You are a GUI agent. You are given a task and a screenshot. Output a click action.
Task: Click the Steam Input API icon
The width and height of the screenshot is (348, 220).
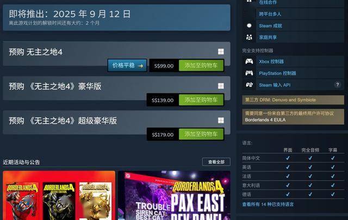pos(249,85)
